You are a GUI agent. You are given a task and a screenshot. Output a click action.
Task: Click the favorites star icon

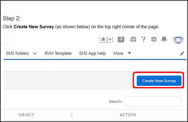(x=103, y=39)
